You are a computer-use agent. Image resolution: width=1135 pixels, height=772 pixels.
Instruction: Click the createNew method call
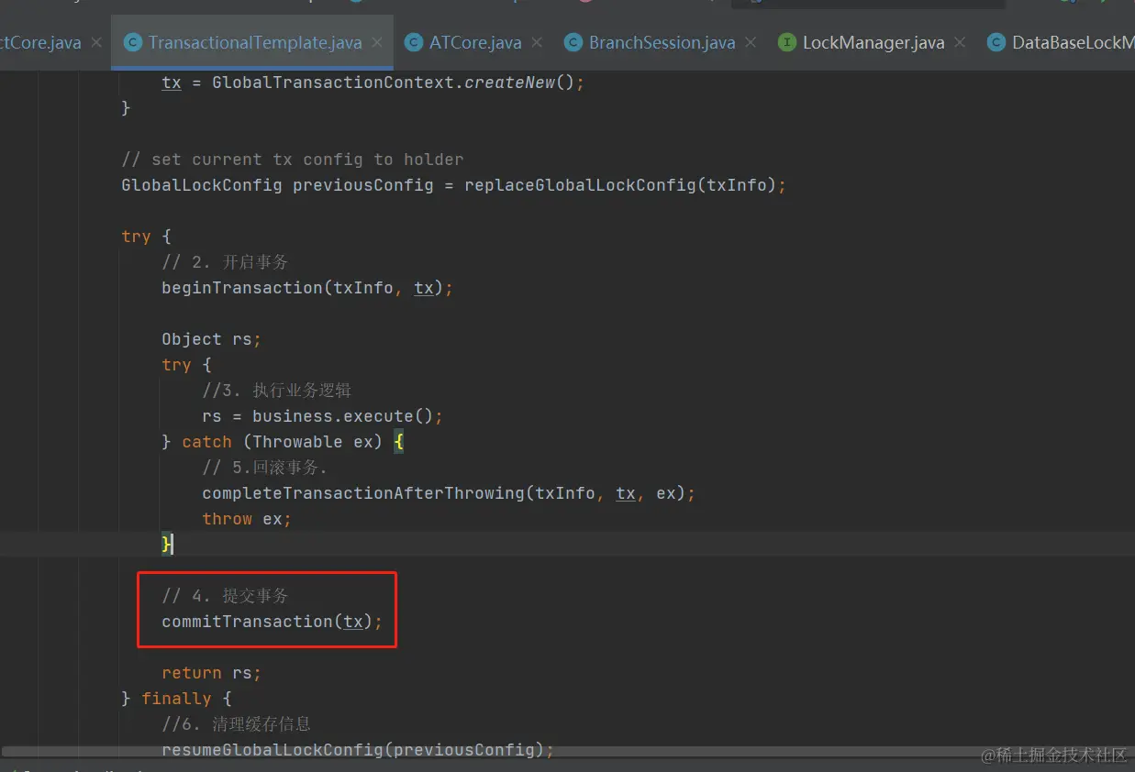(x=509, y=83)
